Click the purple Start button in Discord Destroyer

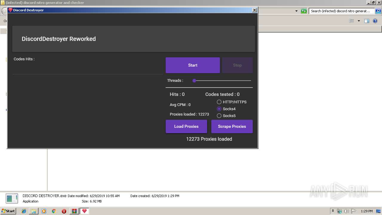[192, 65]
